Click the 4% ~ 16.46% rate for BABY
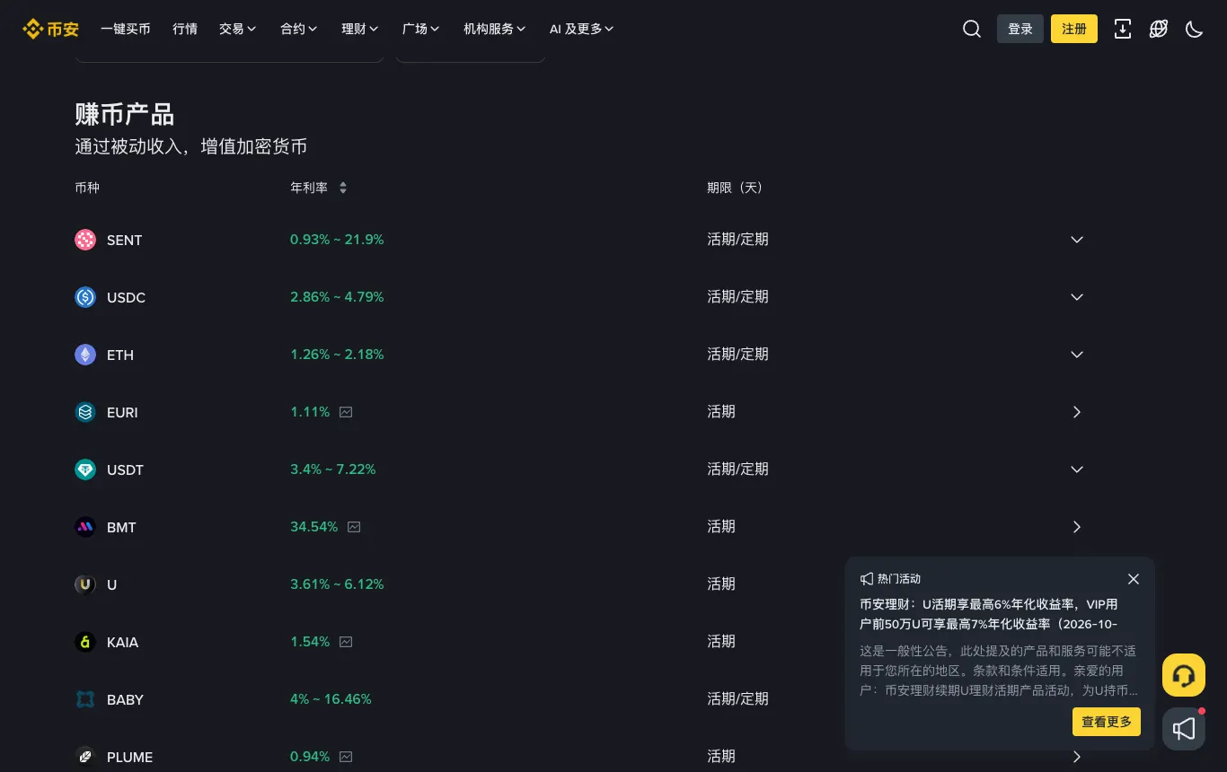 tap(331, 699)
